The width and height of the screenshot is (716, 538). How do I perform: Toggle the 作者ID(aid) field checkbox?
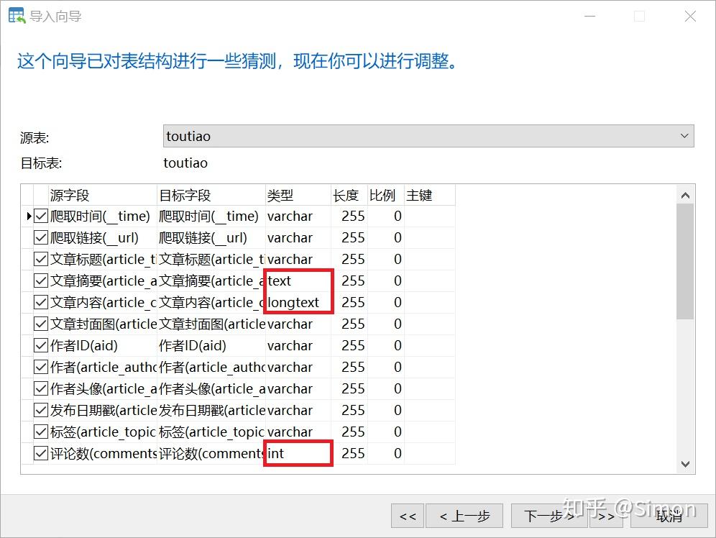41,345
